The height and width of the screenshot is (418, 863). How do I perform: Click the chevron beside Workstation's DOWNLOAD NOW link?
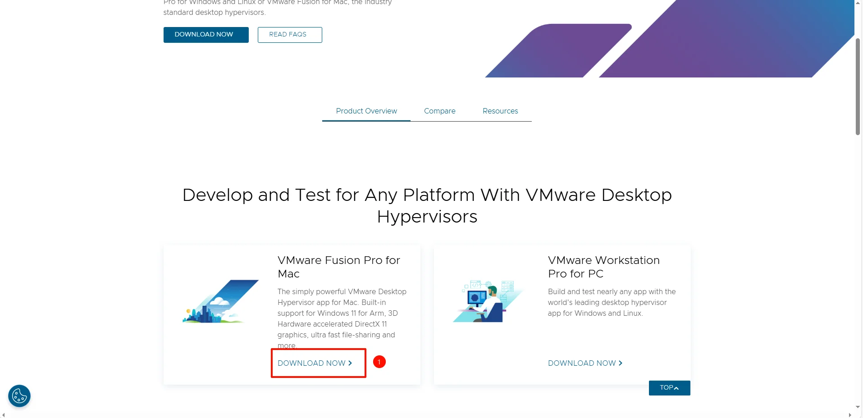[620, 363]
